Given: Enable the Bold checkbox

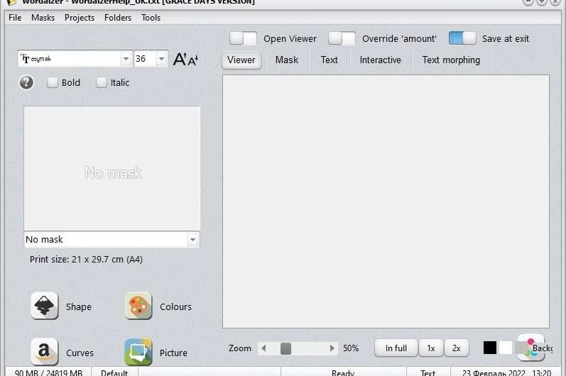Looking at the screenshot, I should click(x=53, y=82).
